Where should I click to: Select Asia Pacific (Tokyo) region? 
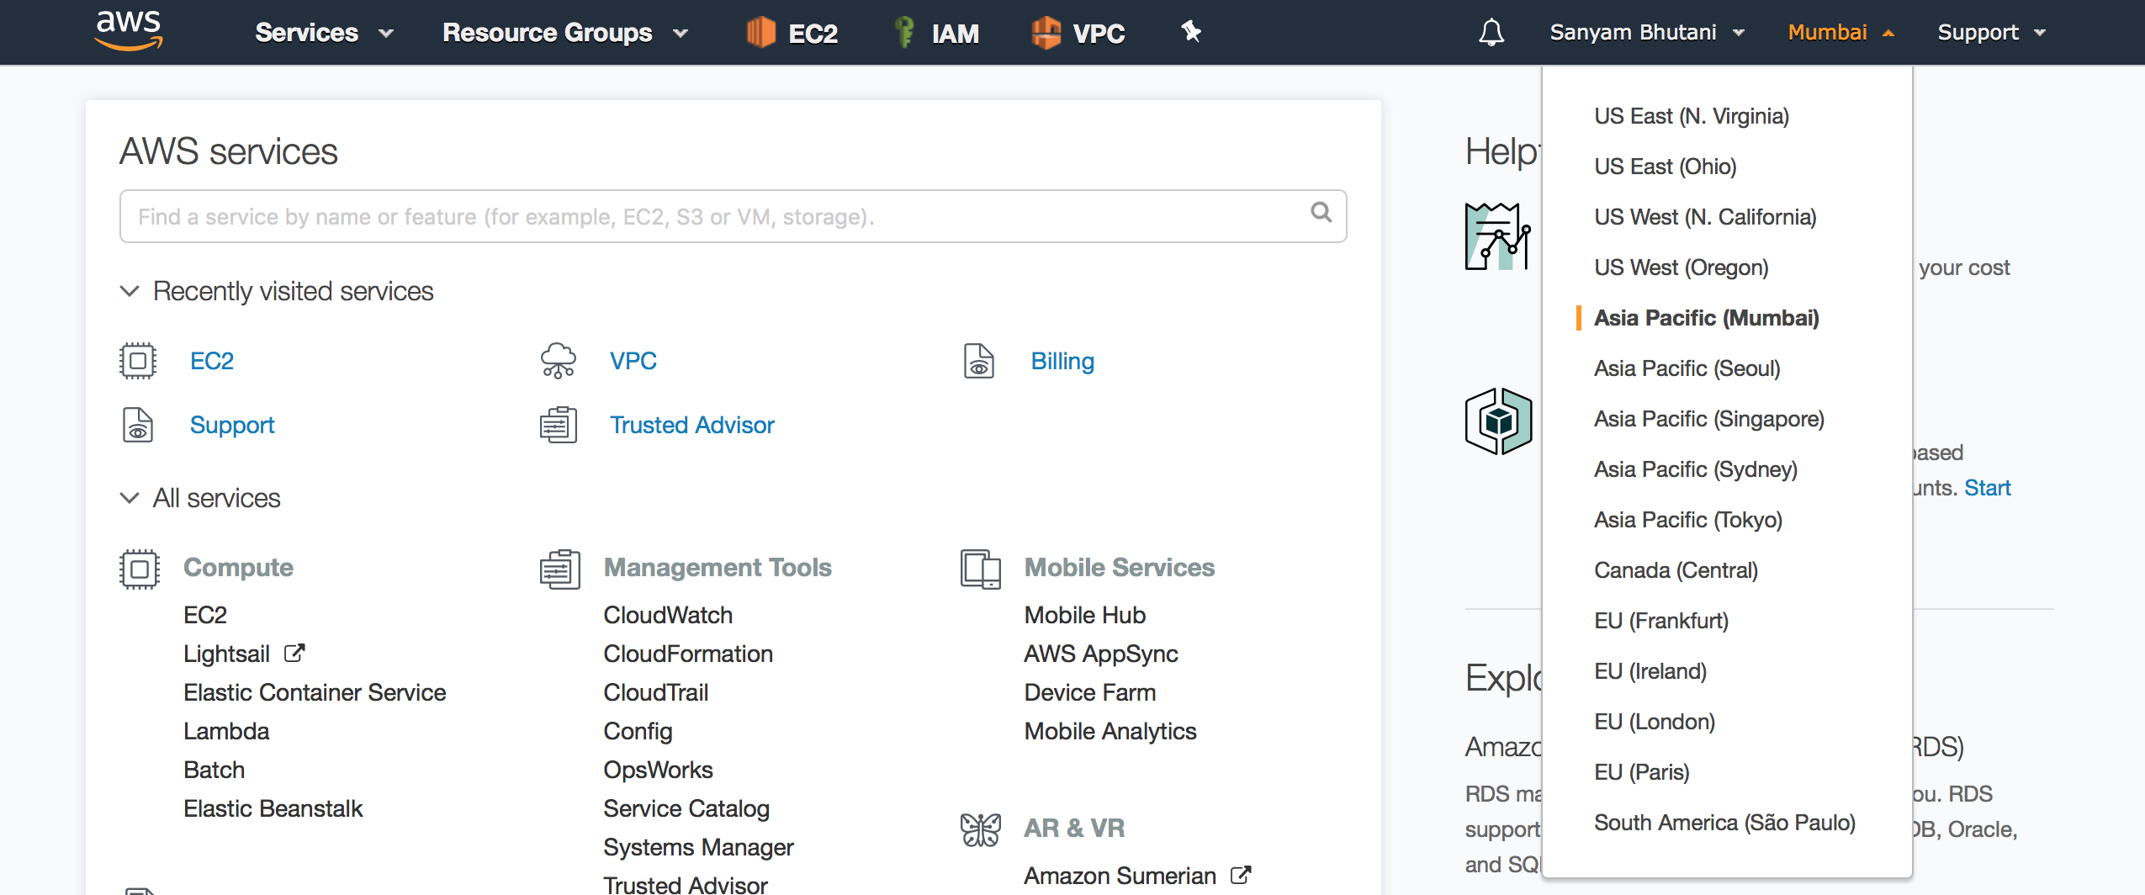[x=1688, y=520]
